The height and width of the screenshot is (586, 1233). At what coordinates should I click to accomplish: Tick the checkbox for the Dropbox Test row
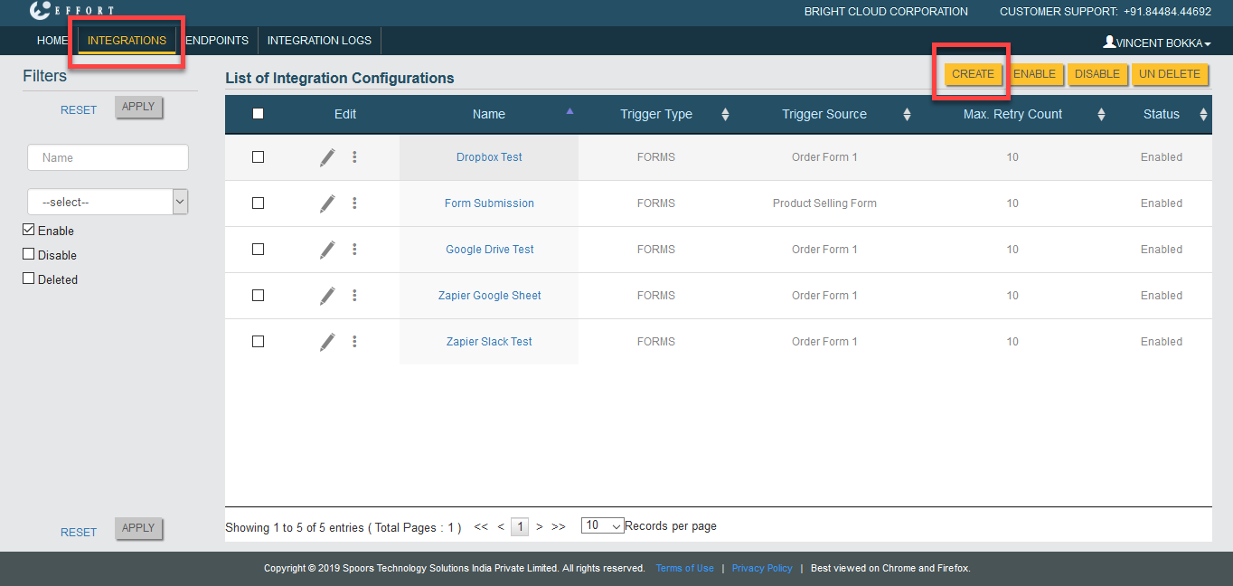click(x=258, y=157)
